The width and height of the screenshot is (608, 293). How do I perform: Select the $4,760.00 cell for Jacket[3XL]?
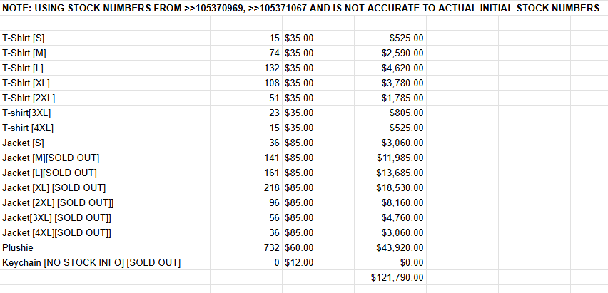(390, 218)
